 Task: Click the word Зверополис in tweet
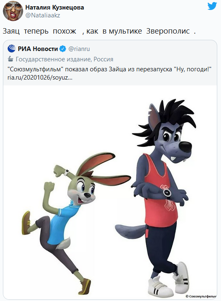168,31
